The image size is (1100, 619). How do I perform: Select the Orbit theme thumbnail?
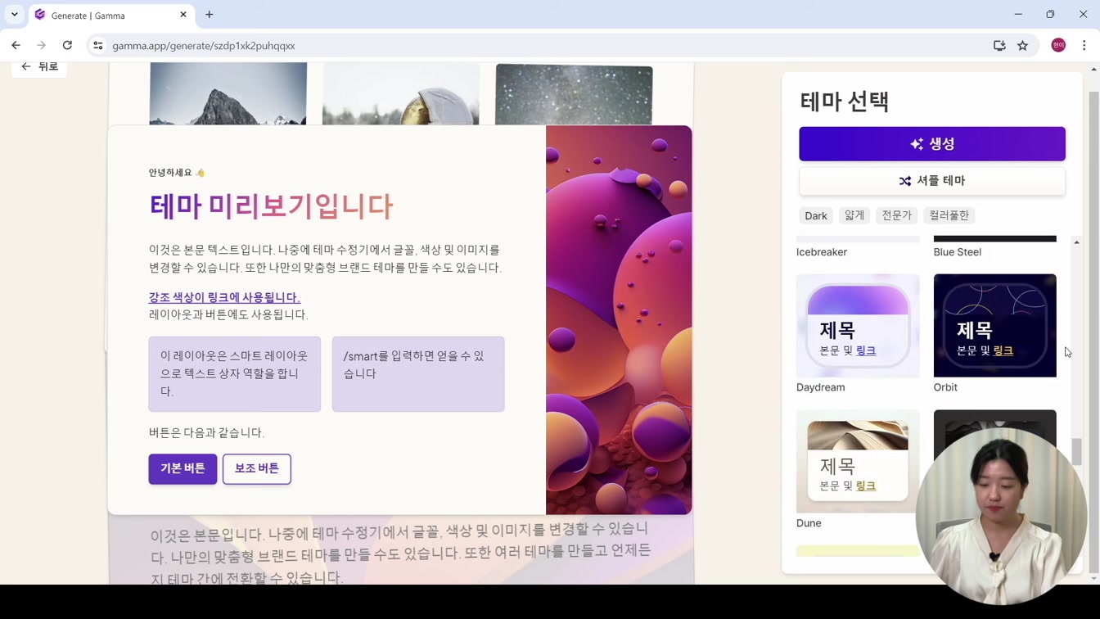click(995, 326)
